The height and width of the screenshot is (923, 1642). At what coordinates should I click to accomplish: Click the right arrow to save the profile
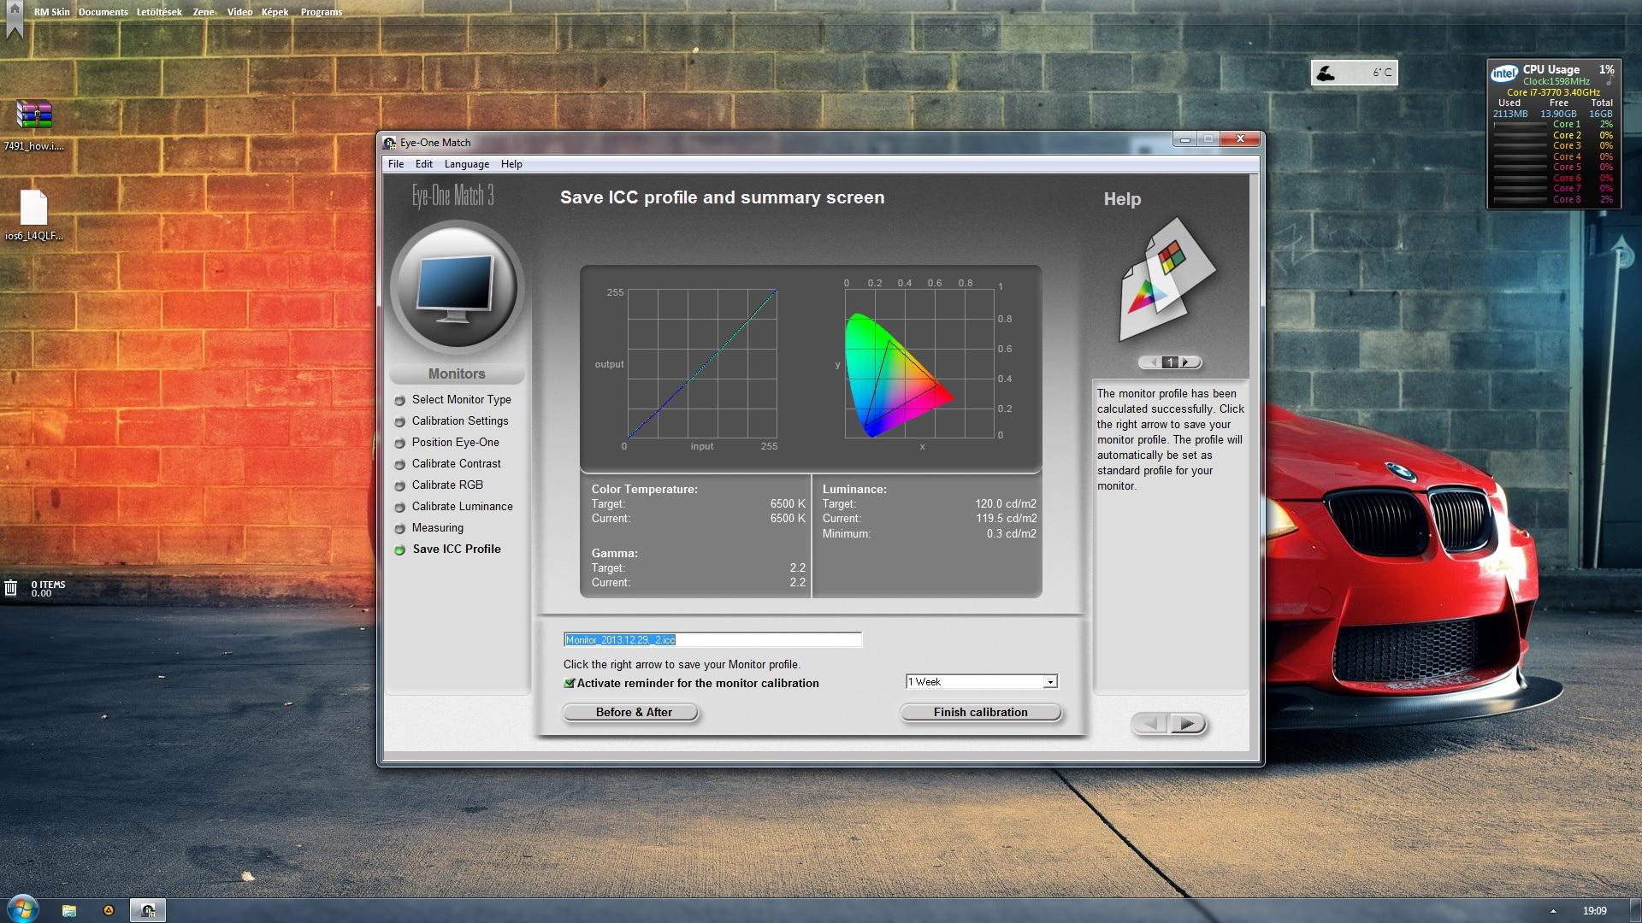point(1188,724)
